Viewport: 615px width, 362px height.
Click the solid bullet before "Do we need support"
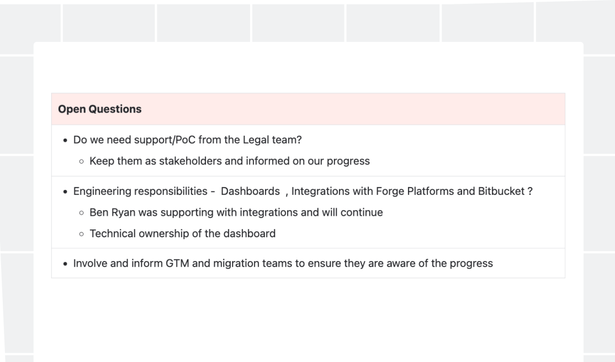click(65, 140)
